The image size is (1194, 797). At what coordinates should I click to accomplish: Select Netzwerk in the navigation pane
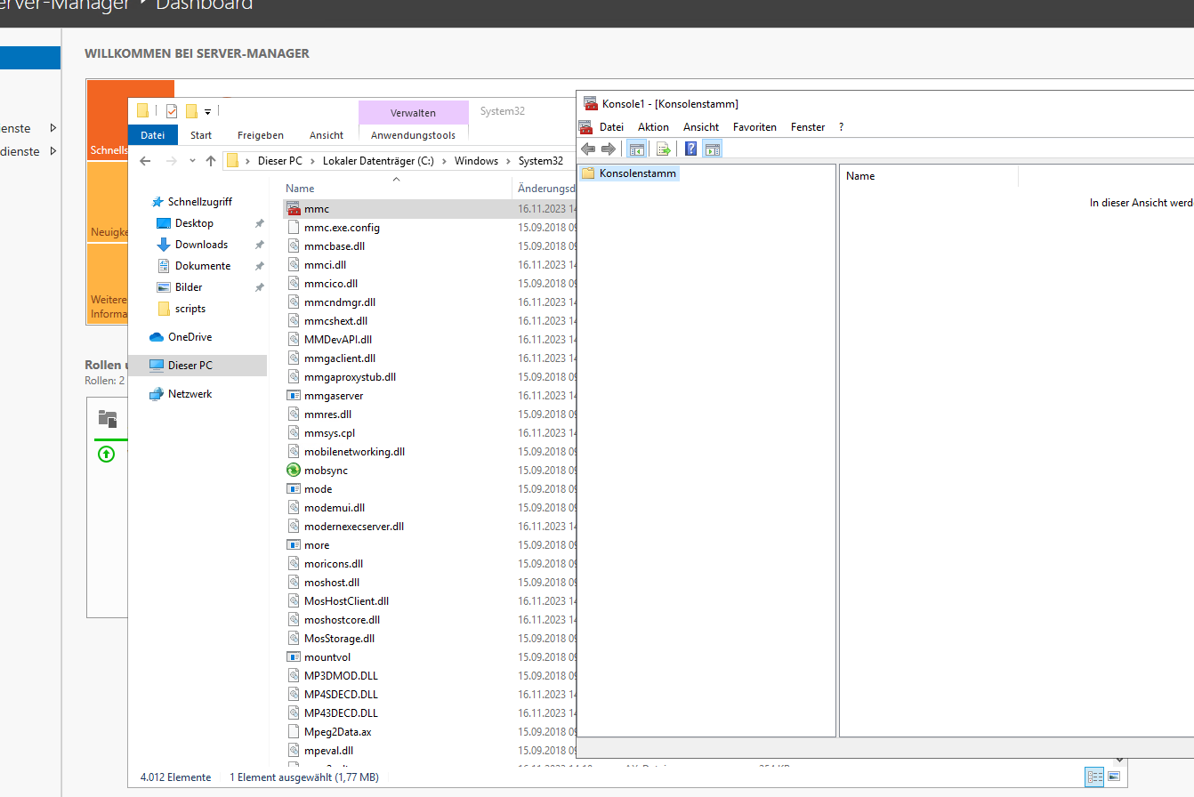click(190, 394)
